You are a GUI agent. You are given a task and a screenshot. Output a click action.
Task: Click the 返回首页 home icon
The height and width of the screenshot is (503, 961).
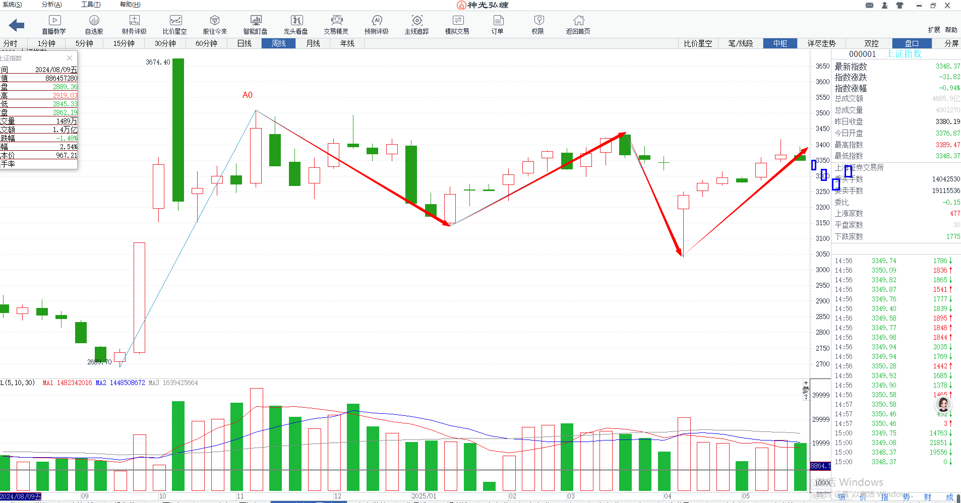click(x=578, y=24)
